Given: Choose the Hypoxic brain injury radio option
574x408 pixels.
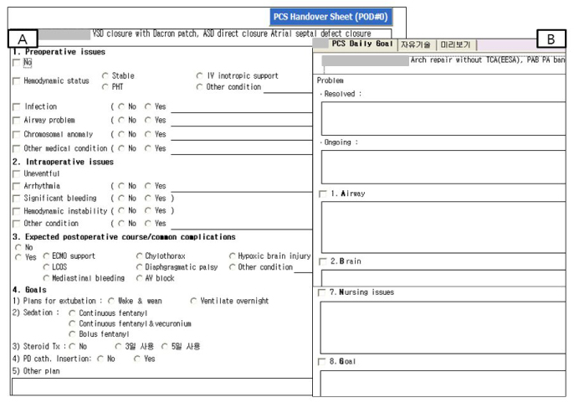Looking at the screenshot, I should coord(233,256).
